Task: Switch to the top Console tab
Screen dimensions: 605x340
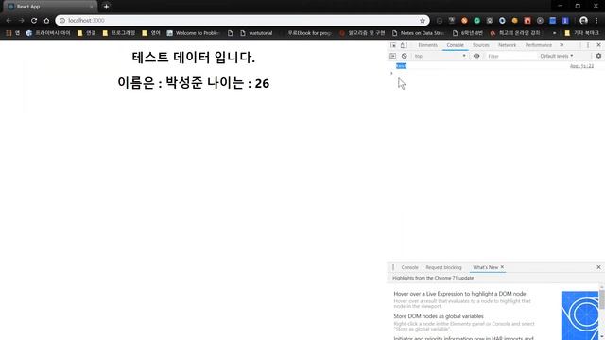Action: point(456,45)
